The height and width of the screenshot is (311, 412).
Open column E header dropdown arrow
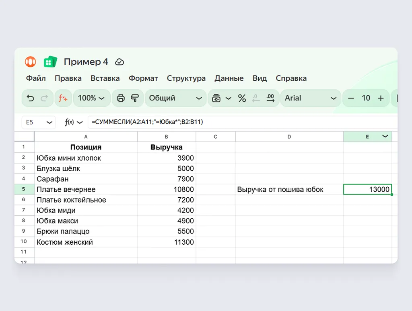pos(385,136)
